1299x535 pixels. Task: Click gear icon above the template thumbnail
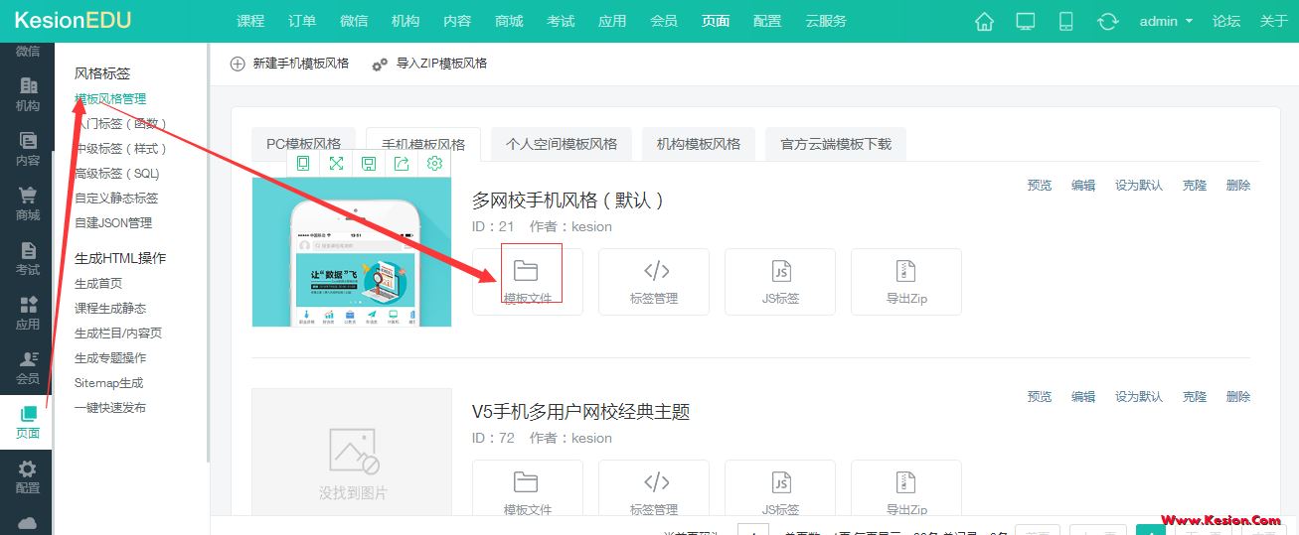click(x=434, y=164)
